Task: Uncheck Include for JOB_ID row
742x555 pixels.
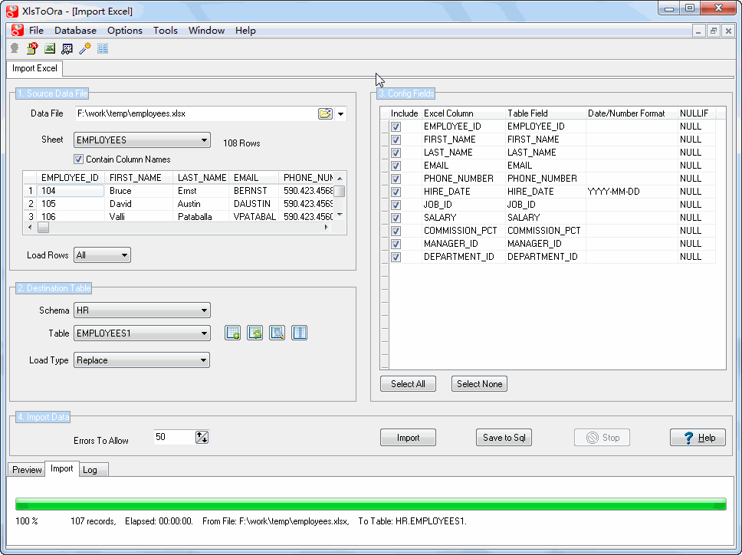Action: pos(396,205)
